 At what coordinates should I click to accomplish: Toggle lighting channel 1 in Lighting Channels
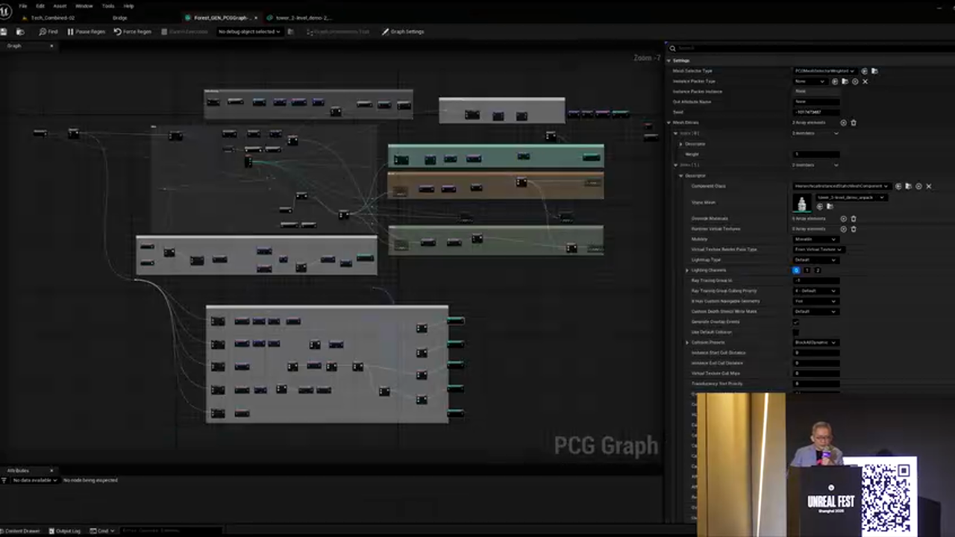pyautogui.click(x=807, y=271)
